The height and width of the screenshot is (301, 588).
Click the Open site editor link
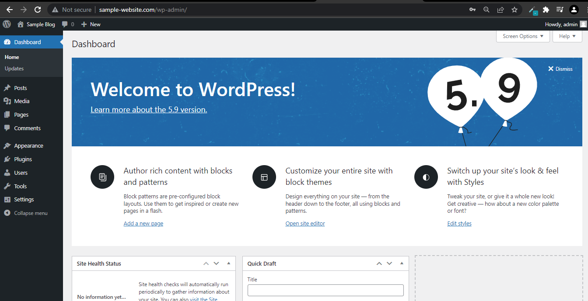(x=305, y=223)
